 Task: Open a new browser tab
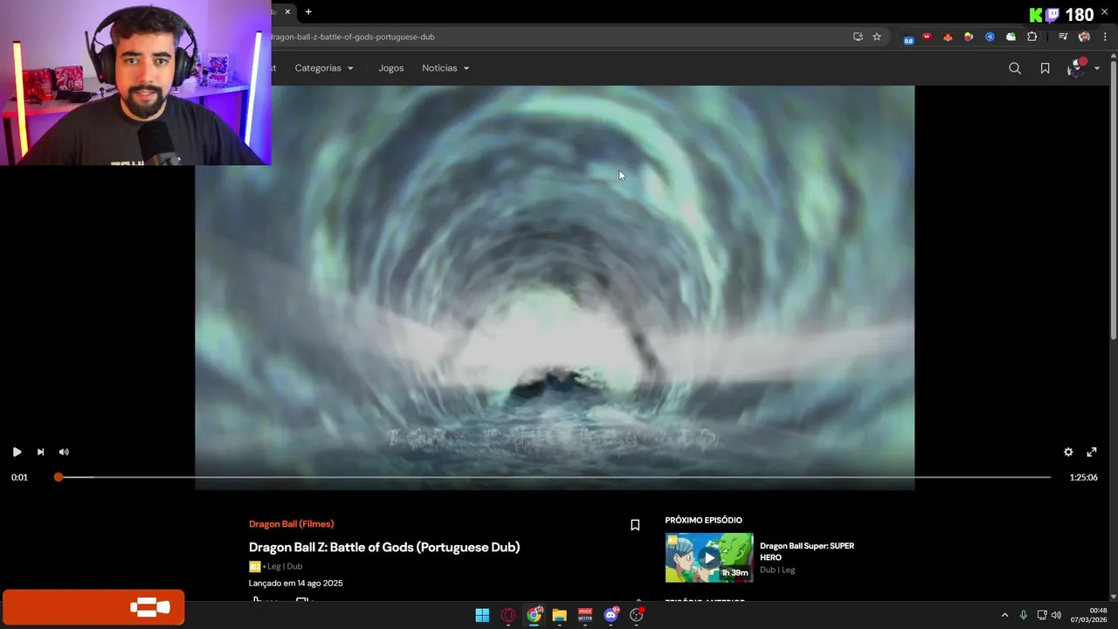pyautogui.click(x=308, y=11)
